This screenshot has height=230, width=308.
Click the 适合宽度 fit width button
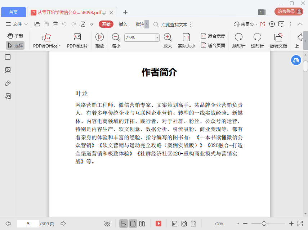pyautogui.click(x=213, y=36)
